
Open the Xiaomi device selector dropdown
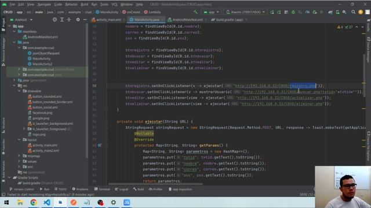[x=245, y=12]
